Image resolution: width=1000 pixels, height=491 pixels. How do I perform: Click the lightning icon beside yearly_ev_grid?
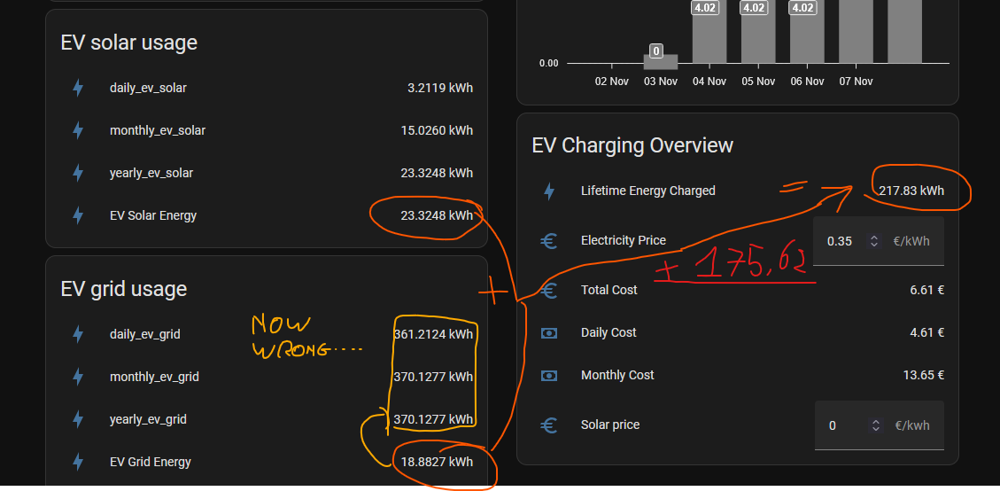pos(78,419)
